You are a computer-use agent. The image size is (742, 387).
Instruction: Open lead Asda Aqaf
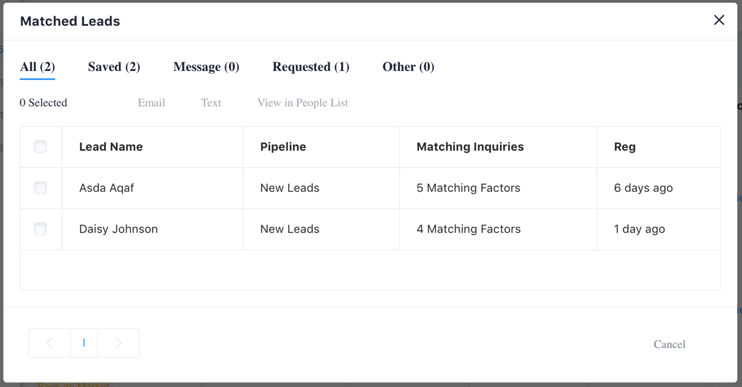click(107, 188)
